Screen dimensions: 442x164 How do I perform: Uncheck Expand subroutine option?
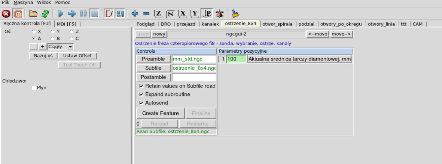141,95
